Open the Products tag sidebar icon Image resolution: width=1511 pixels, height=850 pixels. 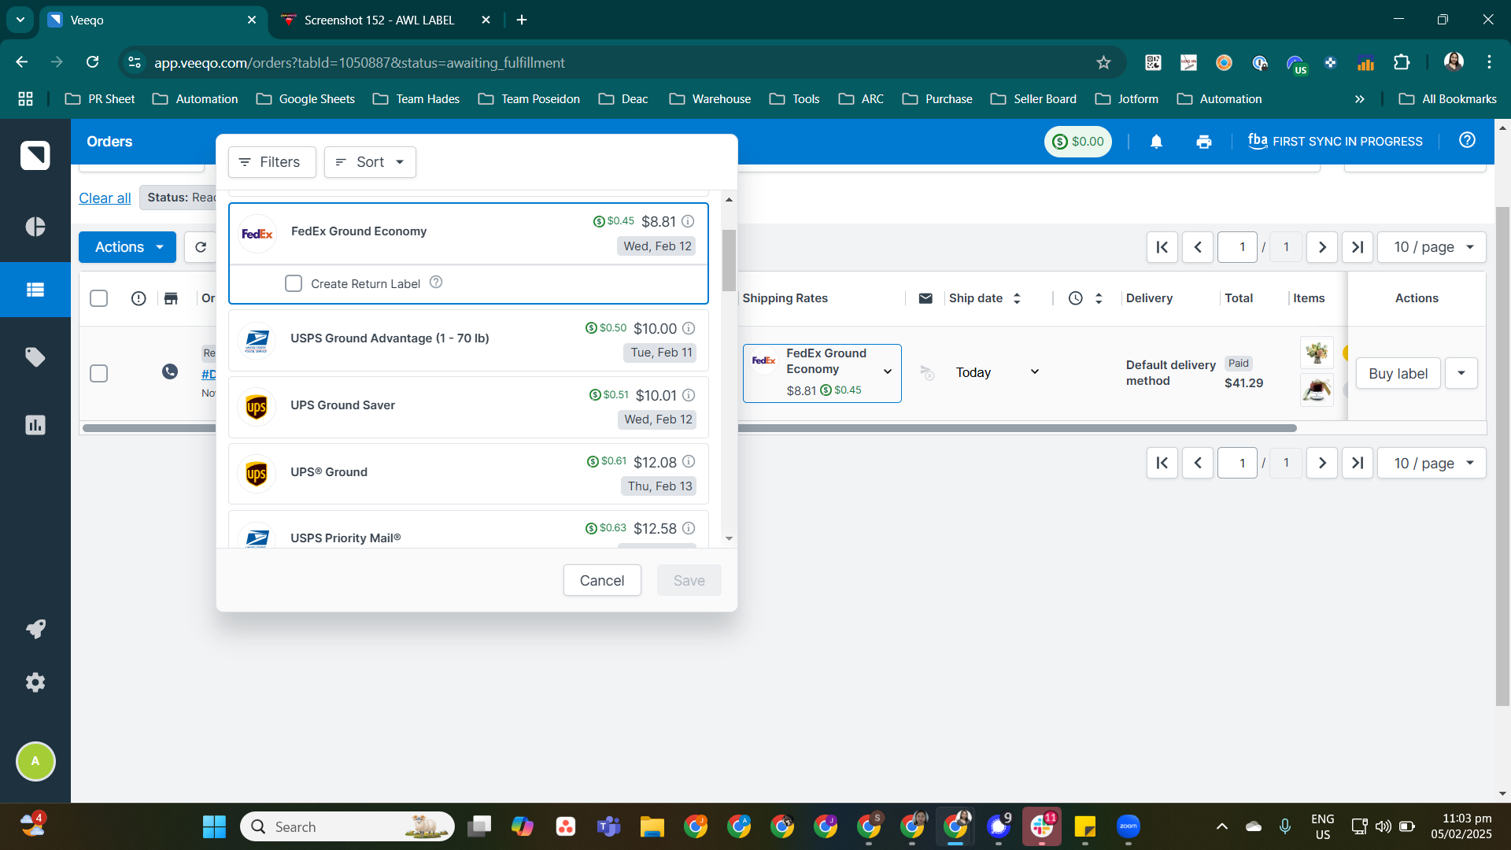coord(35,357)
